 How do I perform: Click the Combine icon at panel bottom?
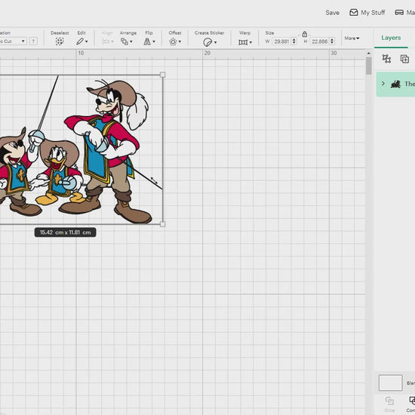click(412, 401)
